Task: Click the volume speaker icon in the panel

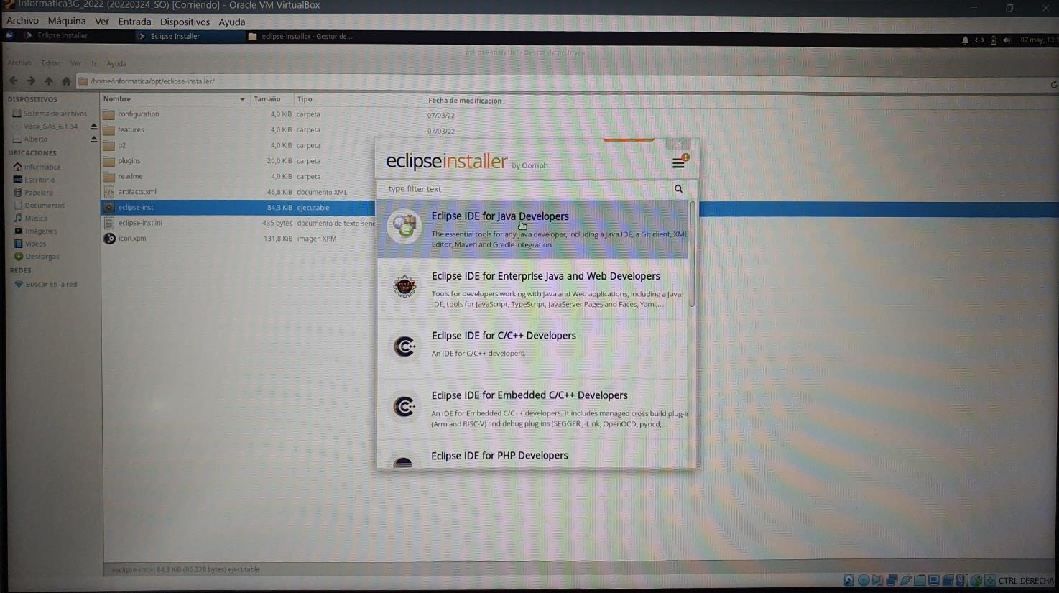Action: (1007, 40)
